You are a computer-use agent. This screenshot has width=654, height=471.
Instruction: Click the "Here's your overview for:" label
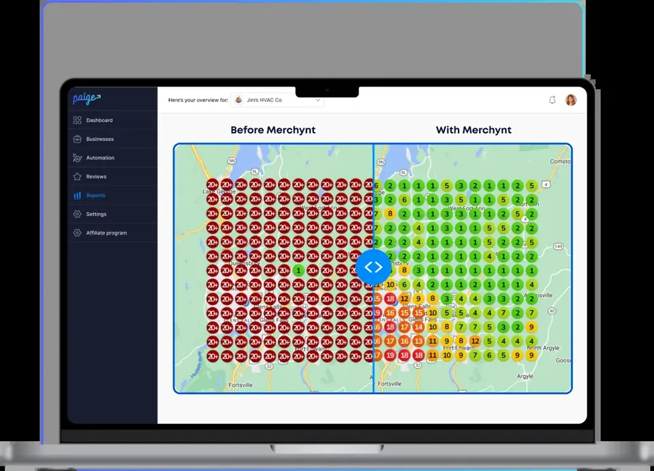click(198, 100)
